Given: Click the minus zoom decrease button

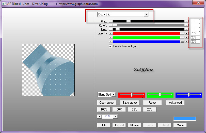Looking at the screenshot, I should tap(116, 116).
